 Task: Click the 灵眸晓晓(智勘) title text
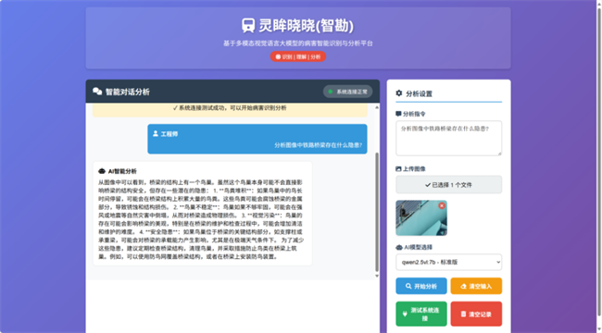(306, 26)
